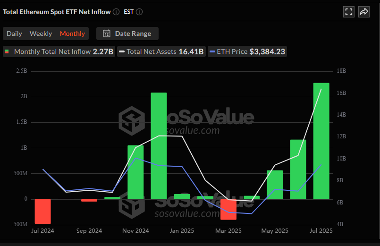Click the Jul 2025 green inflow bar

[x=321, y=141]
